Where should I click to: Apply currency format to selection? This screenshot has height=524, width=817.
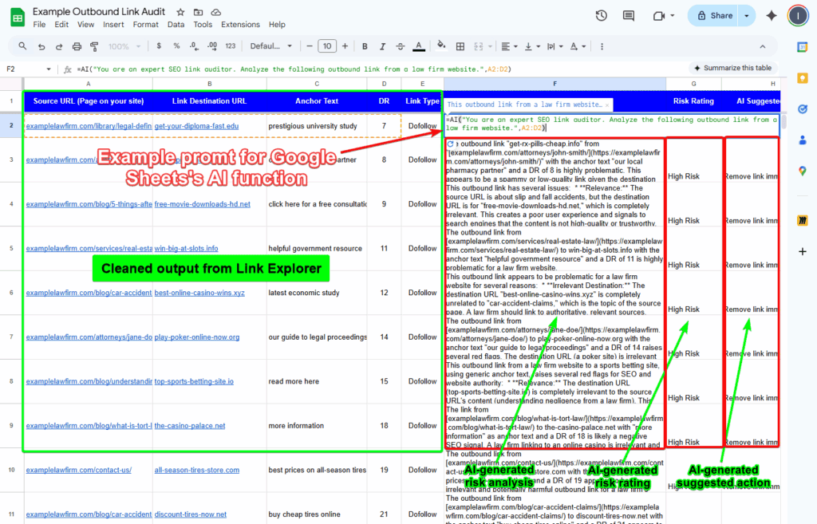pos(159,45)
